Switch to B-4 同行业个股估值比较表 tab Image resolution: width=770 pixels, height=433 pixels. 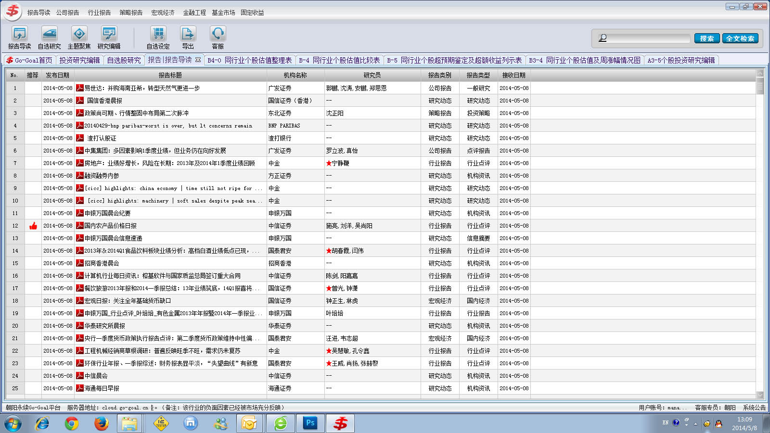click(x=339, y=60)
